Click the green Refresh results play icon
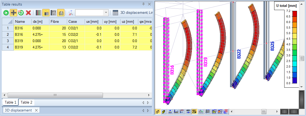This screenshot has height=116, width=306. click(6, 13)
